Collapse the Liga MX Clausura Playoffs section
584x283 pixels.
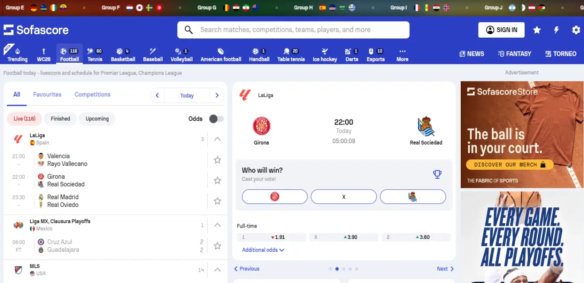point(218,225)
